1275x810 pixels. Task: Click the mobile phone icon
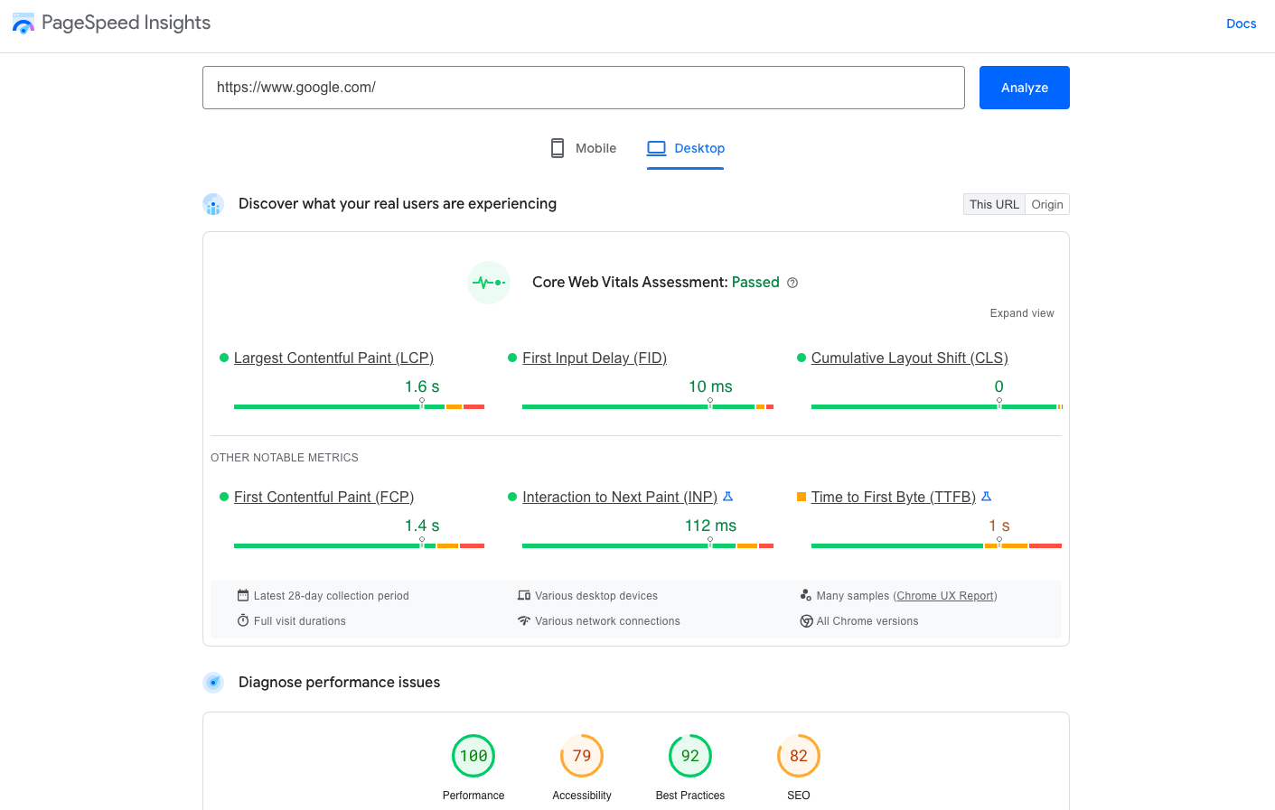(558, 148)
